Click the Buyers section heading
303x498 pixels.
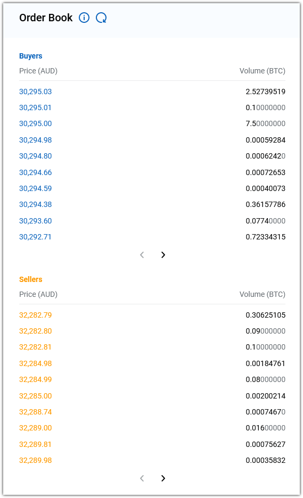(x=30, y=56)
